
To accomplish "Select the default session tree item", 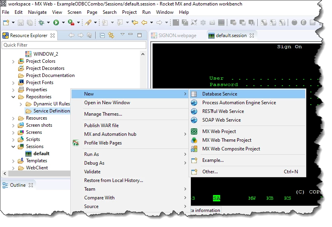I will 38,154.
